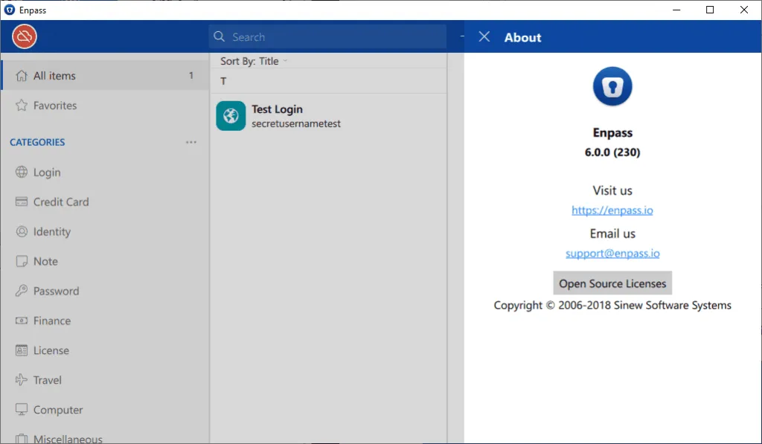The image size is (762, 444).
Task: Click the Open Source Licenses button
Action: coord(612,283)
